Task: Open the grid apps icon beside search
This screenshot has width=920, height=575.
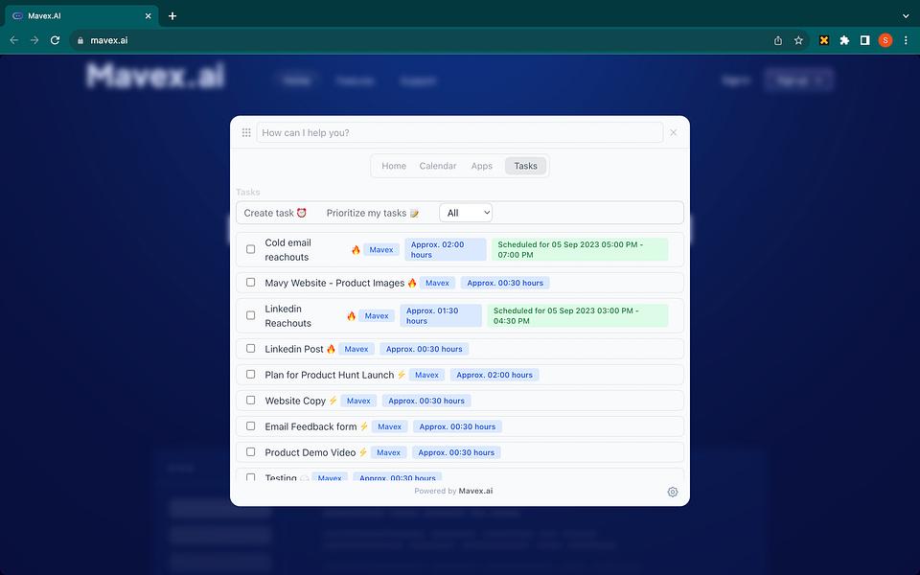Action: point(246,132)
